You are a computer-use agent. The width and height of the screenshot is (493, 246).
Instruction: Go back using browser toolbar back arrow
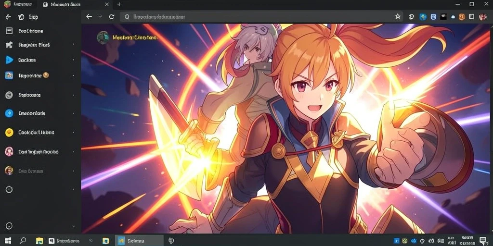(89, 17)
